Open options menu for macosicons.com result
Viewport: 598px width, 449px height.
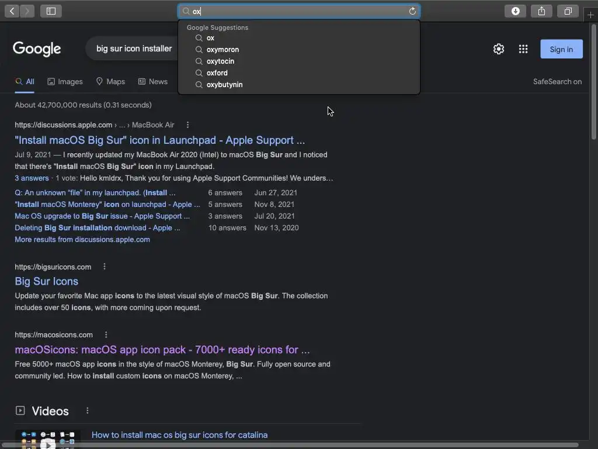pyautogui.click(x=106, y=334)
